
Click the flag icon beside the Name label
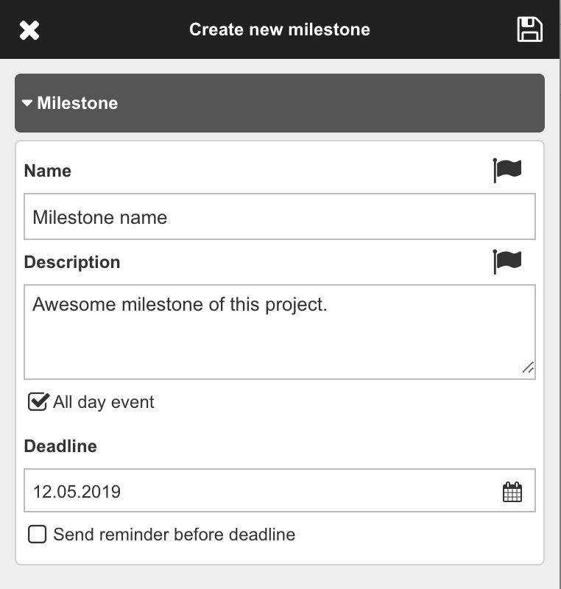(507, 171)
